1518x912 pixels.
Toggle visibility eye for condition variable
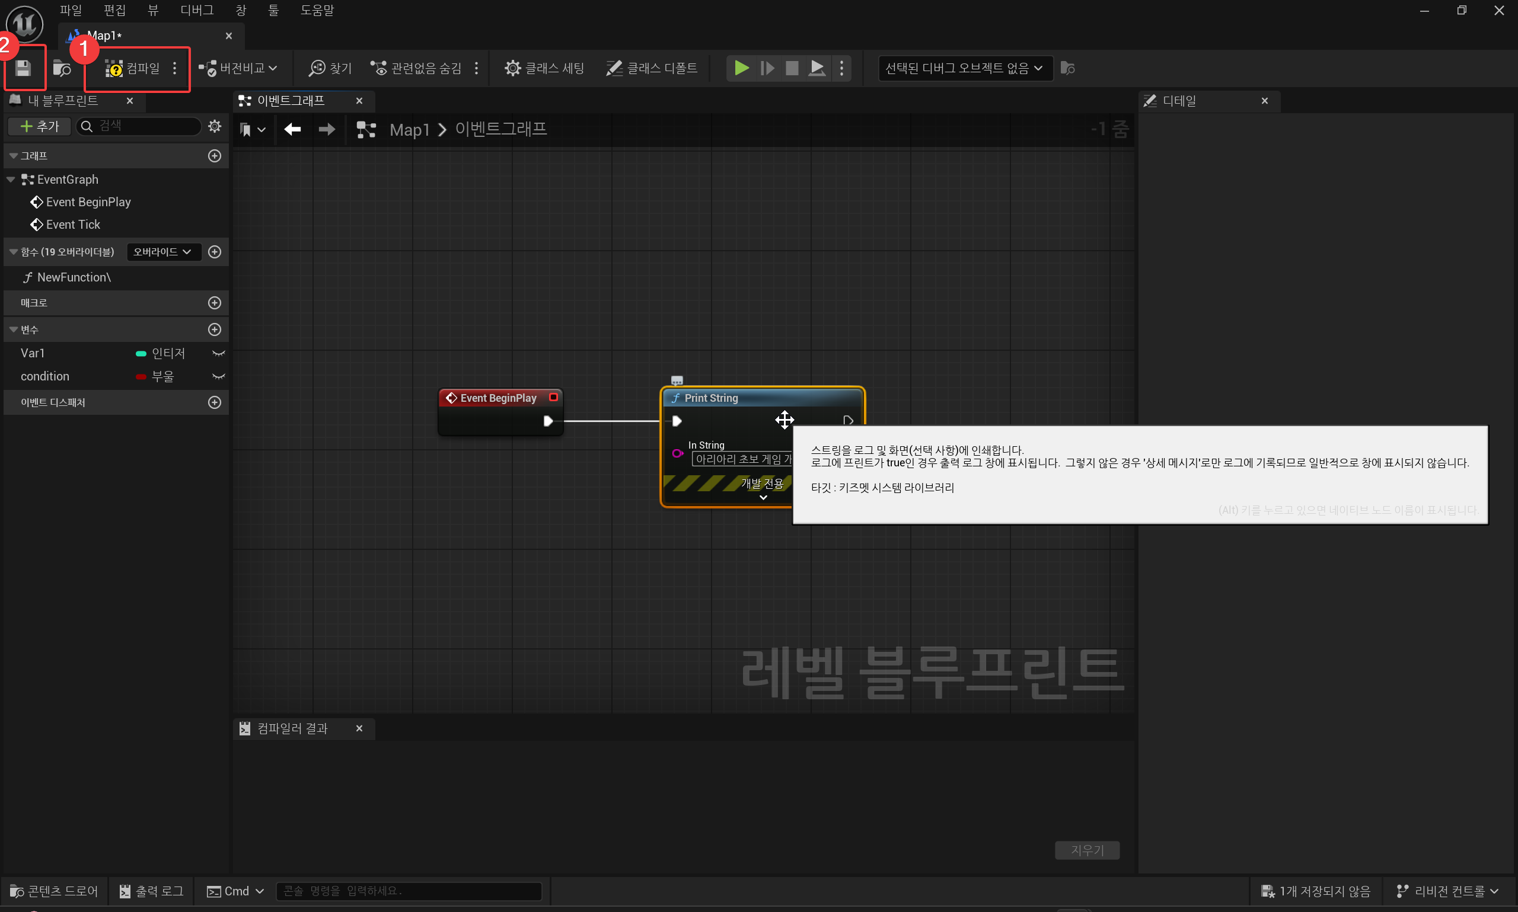coord(218,377)
